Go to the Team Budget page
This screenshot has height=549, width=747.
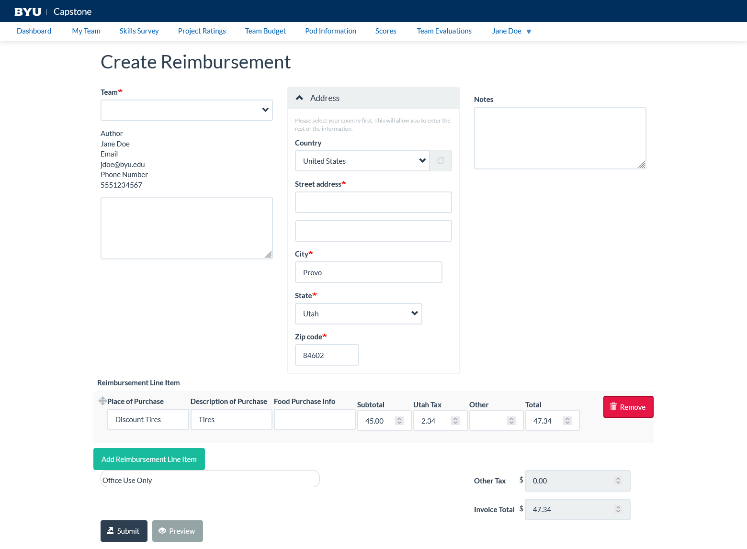[265, 31]
